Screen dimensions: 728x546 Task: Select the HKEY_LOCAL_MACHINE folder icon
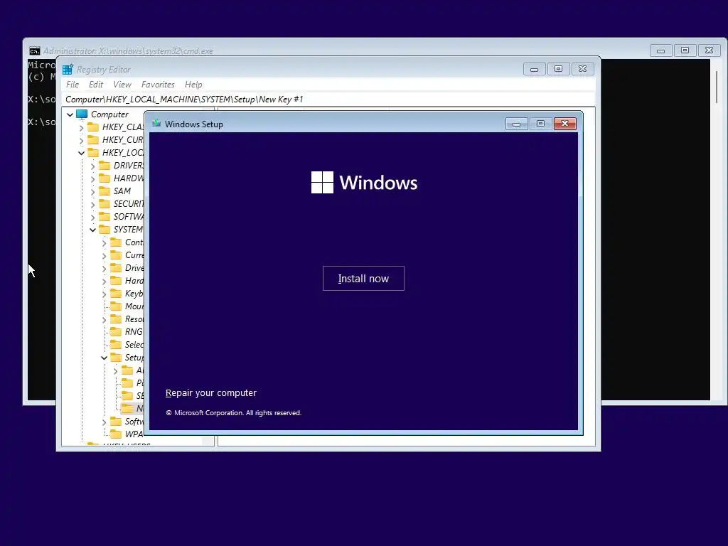click(93, 152)
